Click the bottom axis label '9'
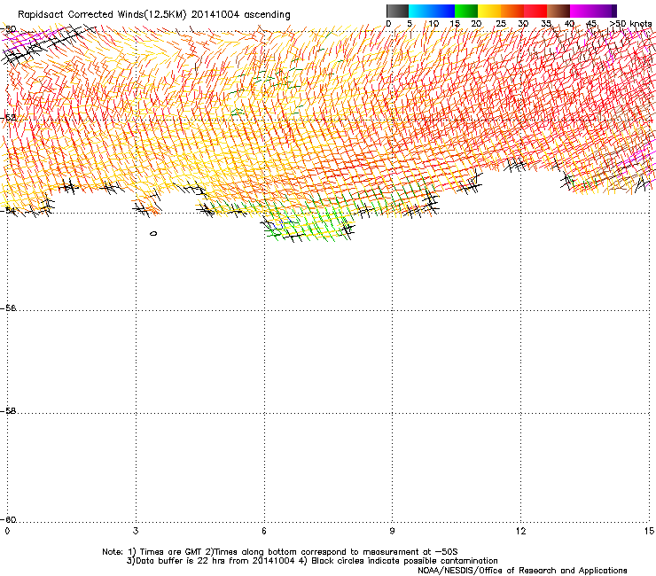656x576 pixels. click(392, 531)
